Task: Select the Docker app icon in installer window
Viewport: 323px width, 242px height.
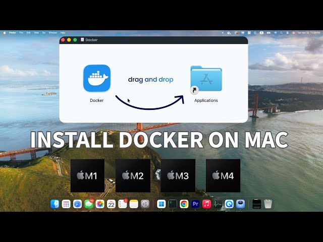Action: pyautogui.click(x=97, y=78)
